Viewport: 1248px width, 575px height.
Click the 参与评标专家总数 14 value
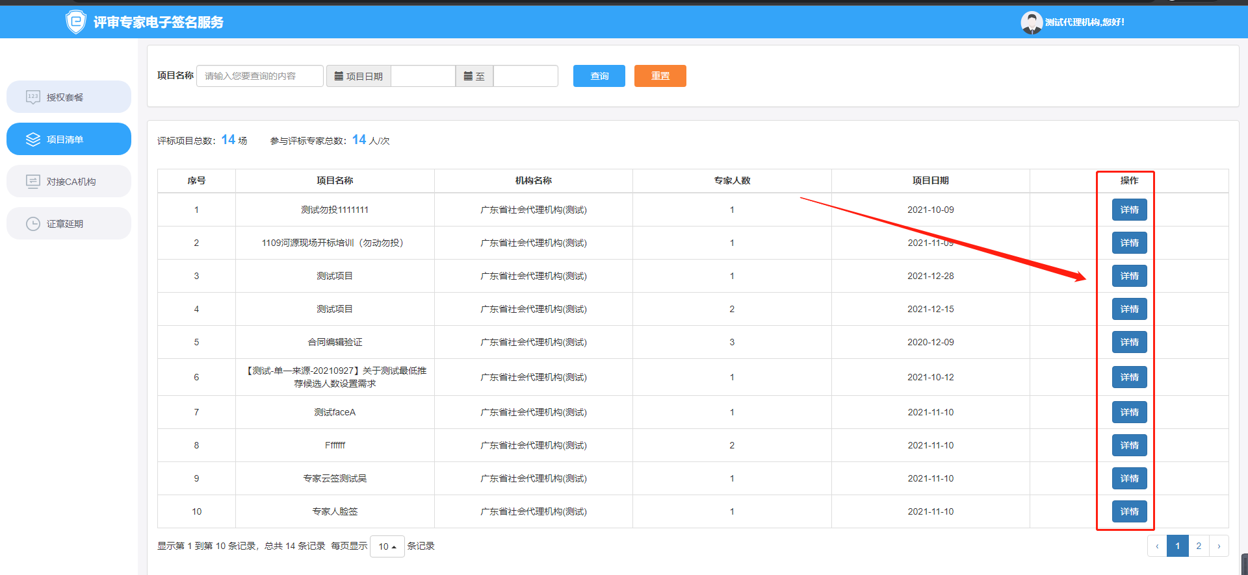click(359, 140)
